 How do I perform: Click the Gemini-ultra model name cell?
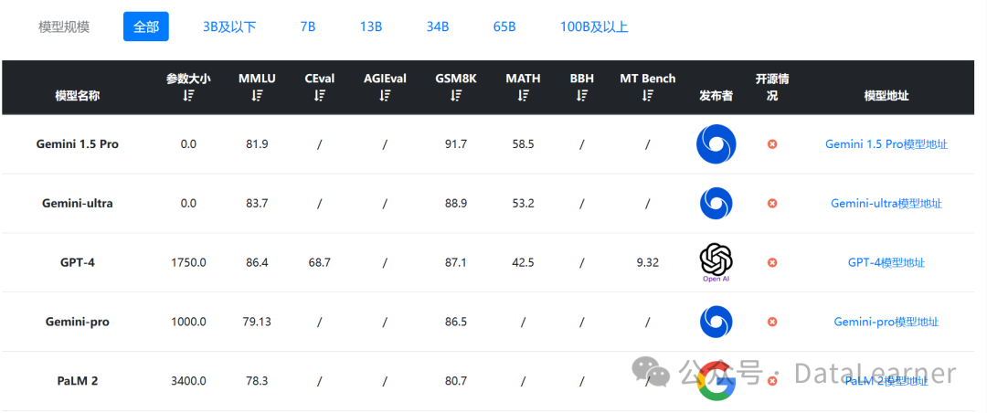[78, 203]
